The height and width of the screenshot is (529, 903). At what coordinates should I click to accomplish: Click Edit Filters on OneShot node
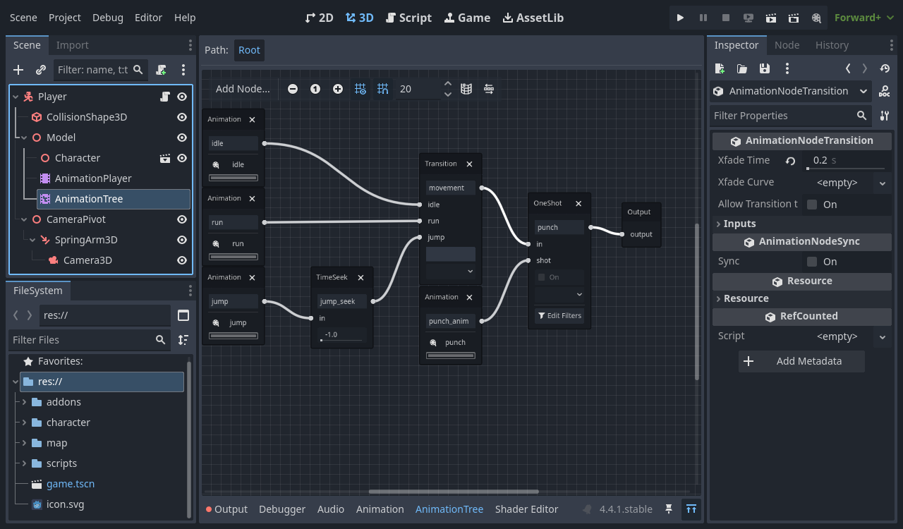559,315
